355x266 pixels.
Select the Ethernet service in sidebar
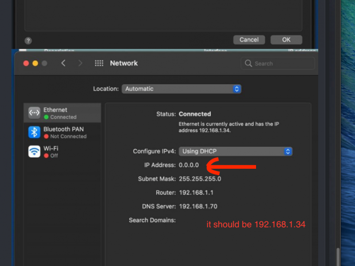[62, 113]
